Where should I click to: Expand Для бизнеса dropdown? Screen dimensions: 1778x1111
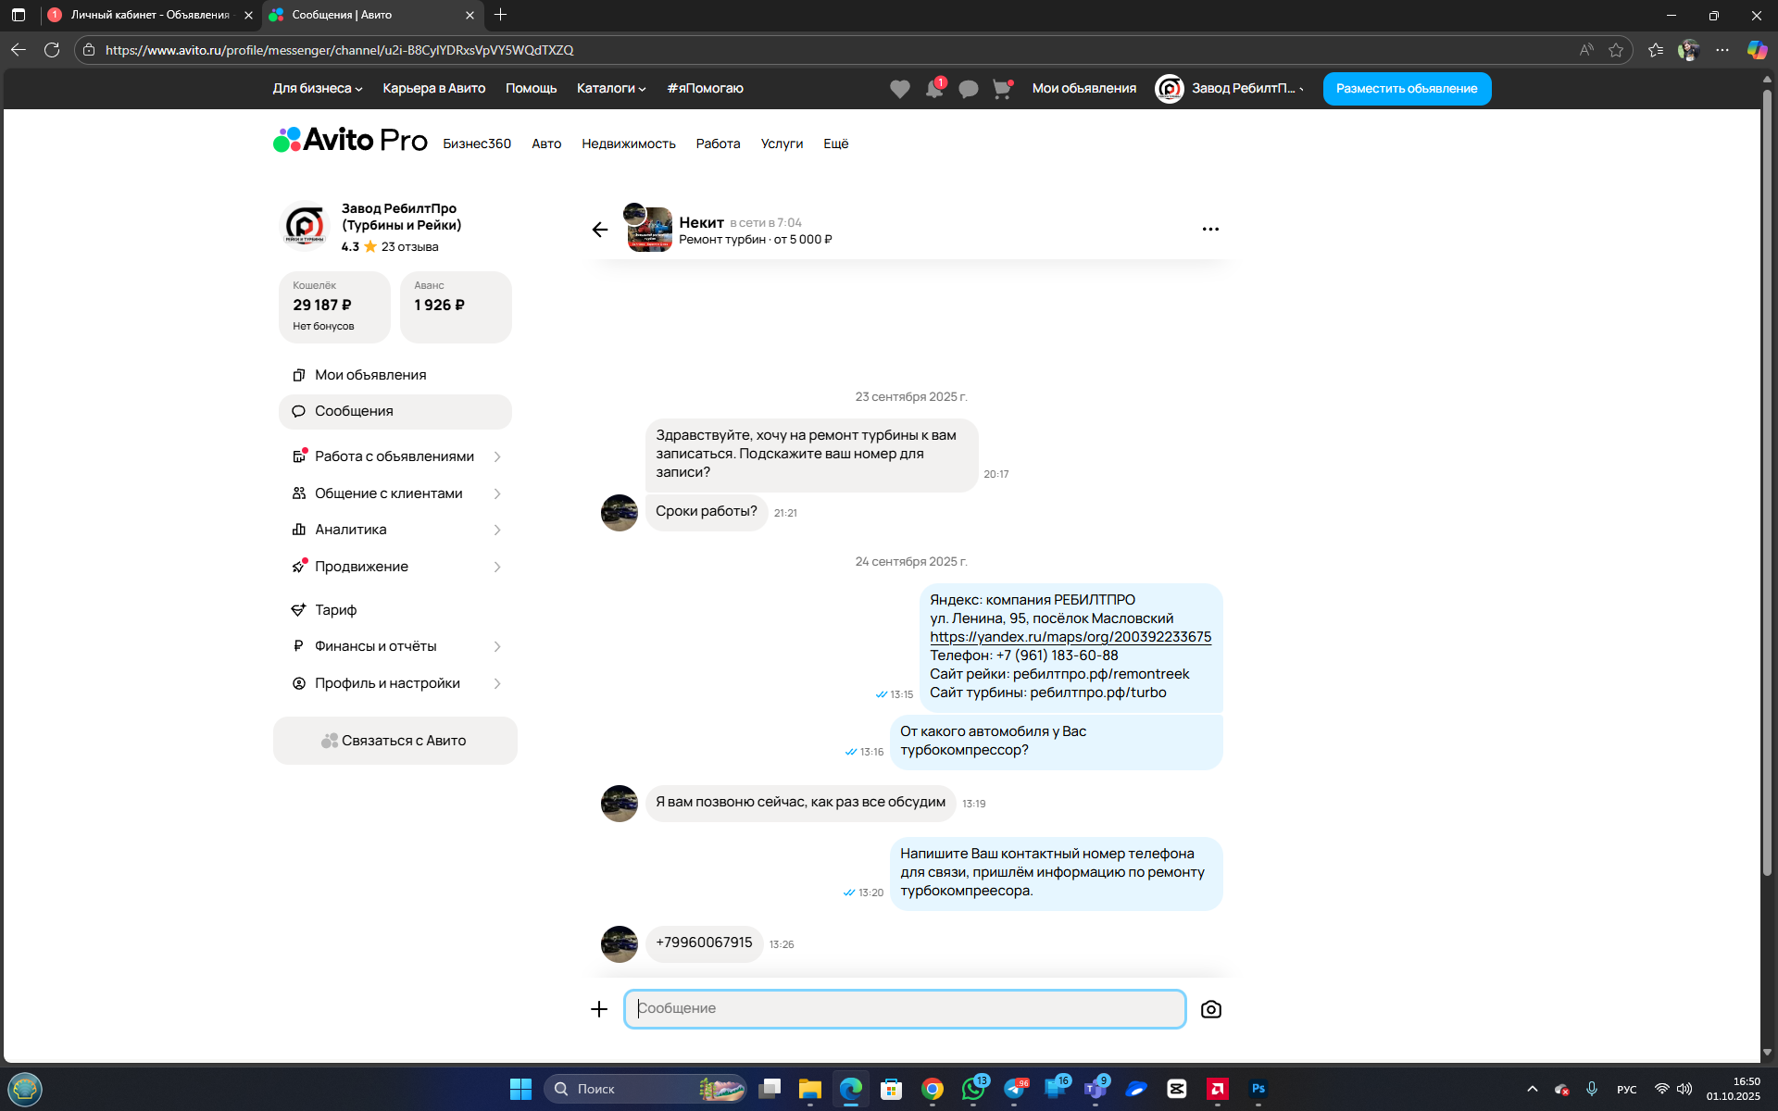[318, 89]
